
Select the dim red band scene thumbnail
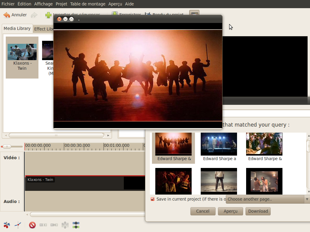(x=173, y=181)
